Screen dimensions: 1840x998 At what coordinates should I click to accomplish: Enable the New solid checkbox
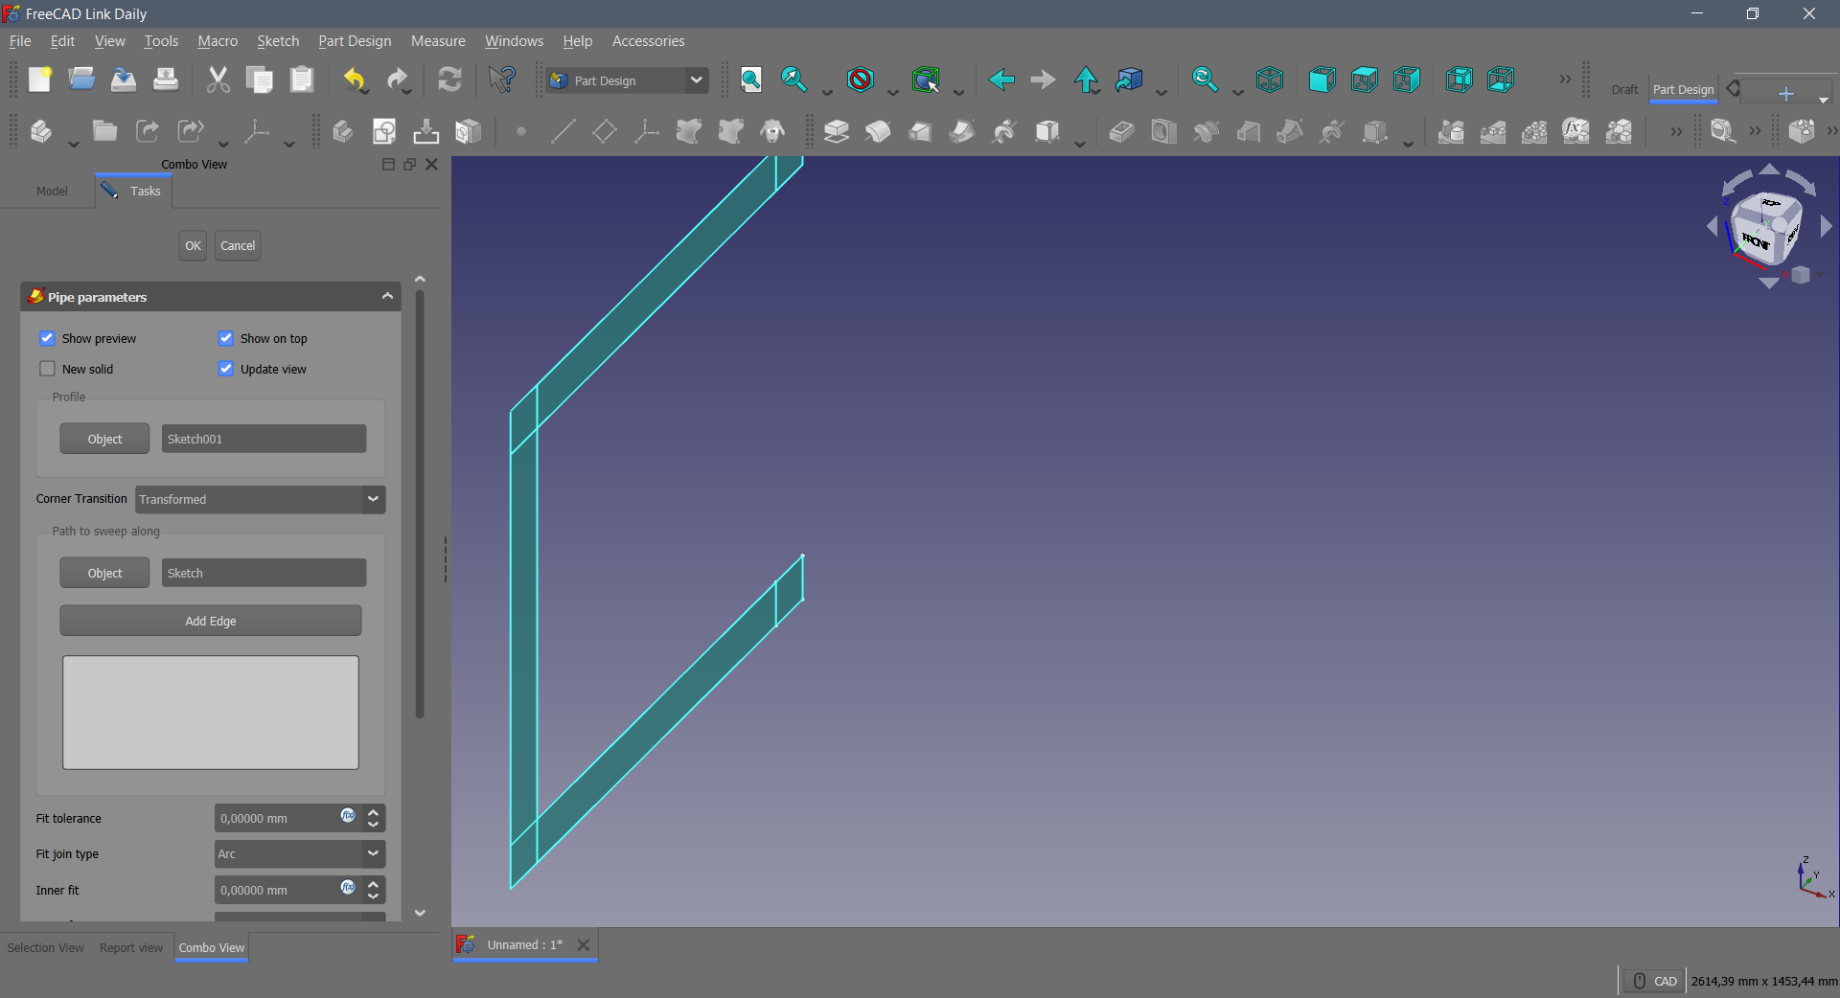(x=47, y=369)
